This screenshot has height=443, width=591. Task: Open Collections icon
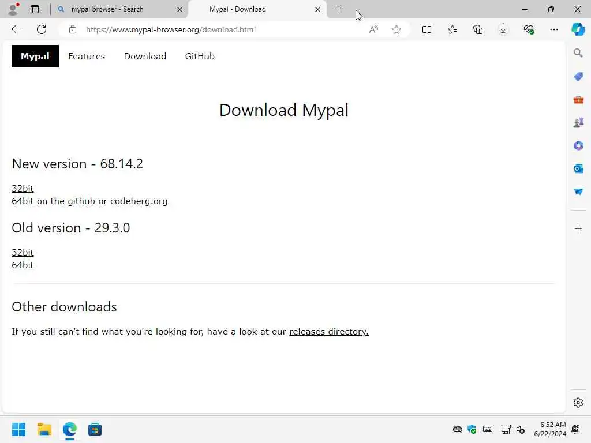[477, 29]
